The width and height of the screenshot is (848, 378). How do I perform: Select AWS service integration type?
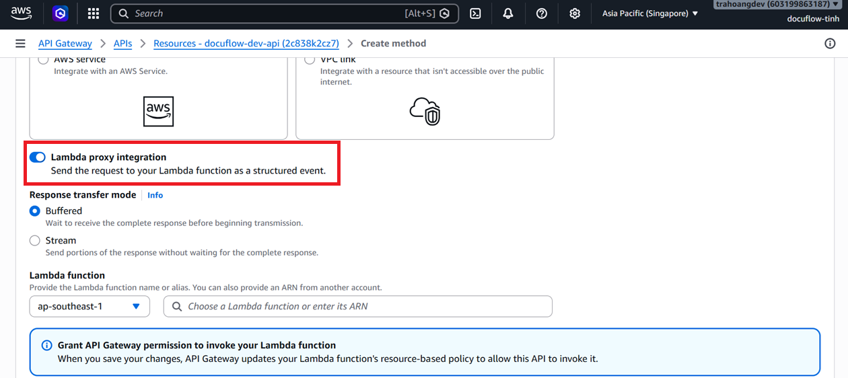[x=44, y=59]
